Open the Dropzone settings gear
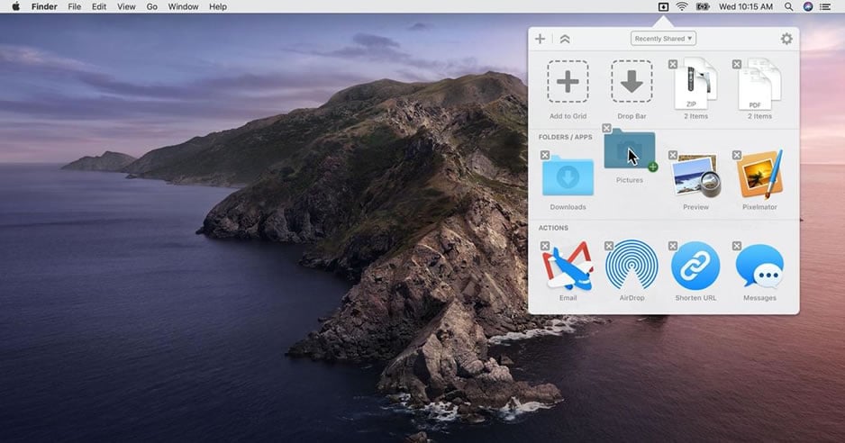The image size is (845, 443). click(786, 39)
